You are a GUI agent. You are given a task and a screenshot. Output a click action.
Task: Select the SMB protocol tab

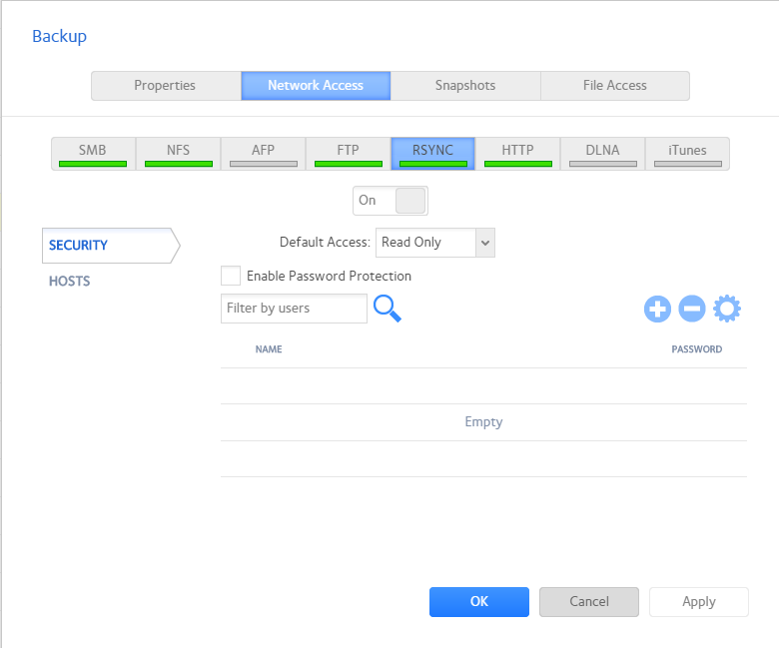point(93,154)
